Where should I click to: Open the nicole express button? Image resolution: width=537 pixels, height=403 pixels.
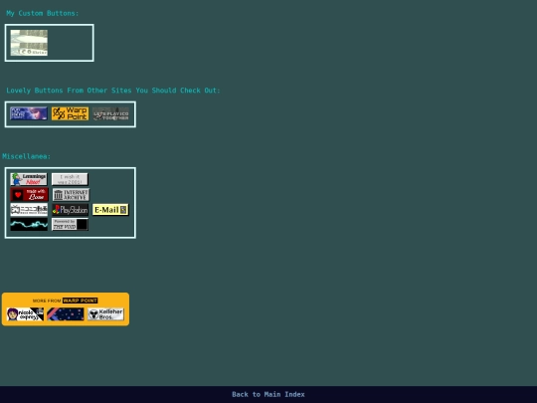click(x=25, y=314)
